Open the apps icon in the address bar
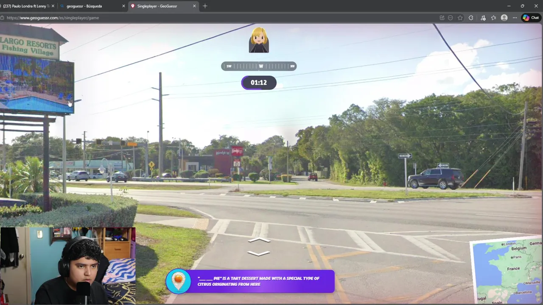Screen dimensions: 543x305 point(442,18)
